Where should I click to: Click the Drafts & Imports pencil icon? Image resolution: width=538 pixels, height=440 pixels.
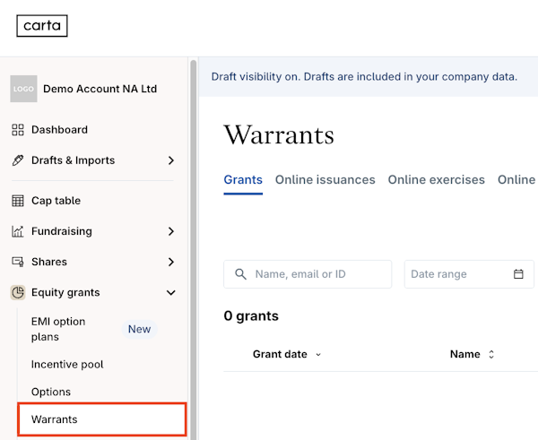click(x=18, y=160)
